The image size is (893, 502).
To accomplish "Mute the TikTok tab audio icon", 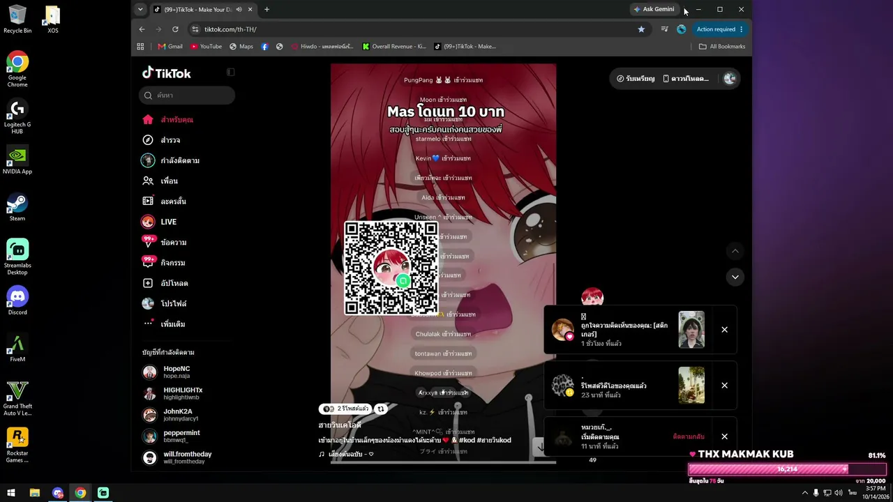I will tap(239, 9).
